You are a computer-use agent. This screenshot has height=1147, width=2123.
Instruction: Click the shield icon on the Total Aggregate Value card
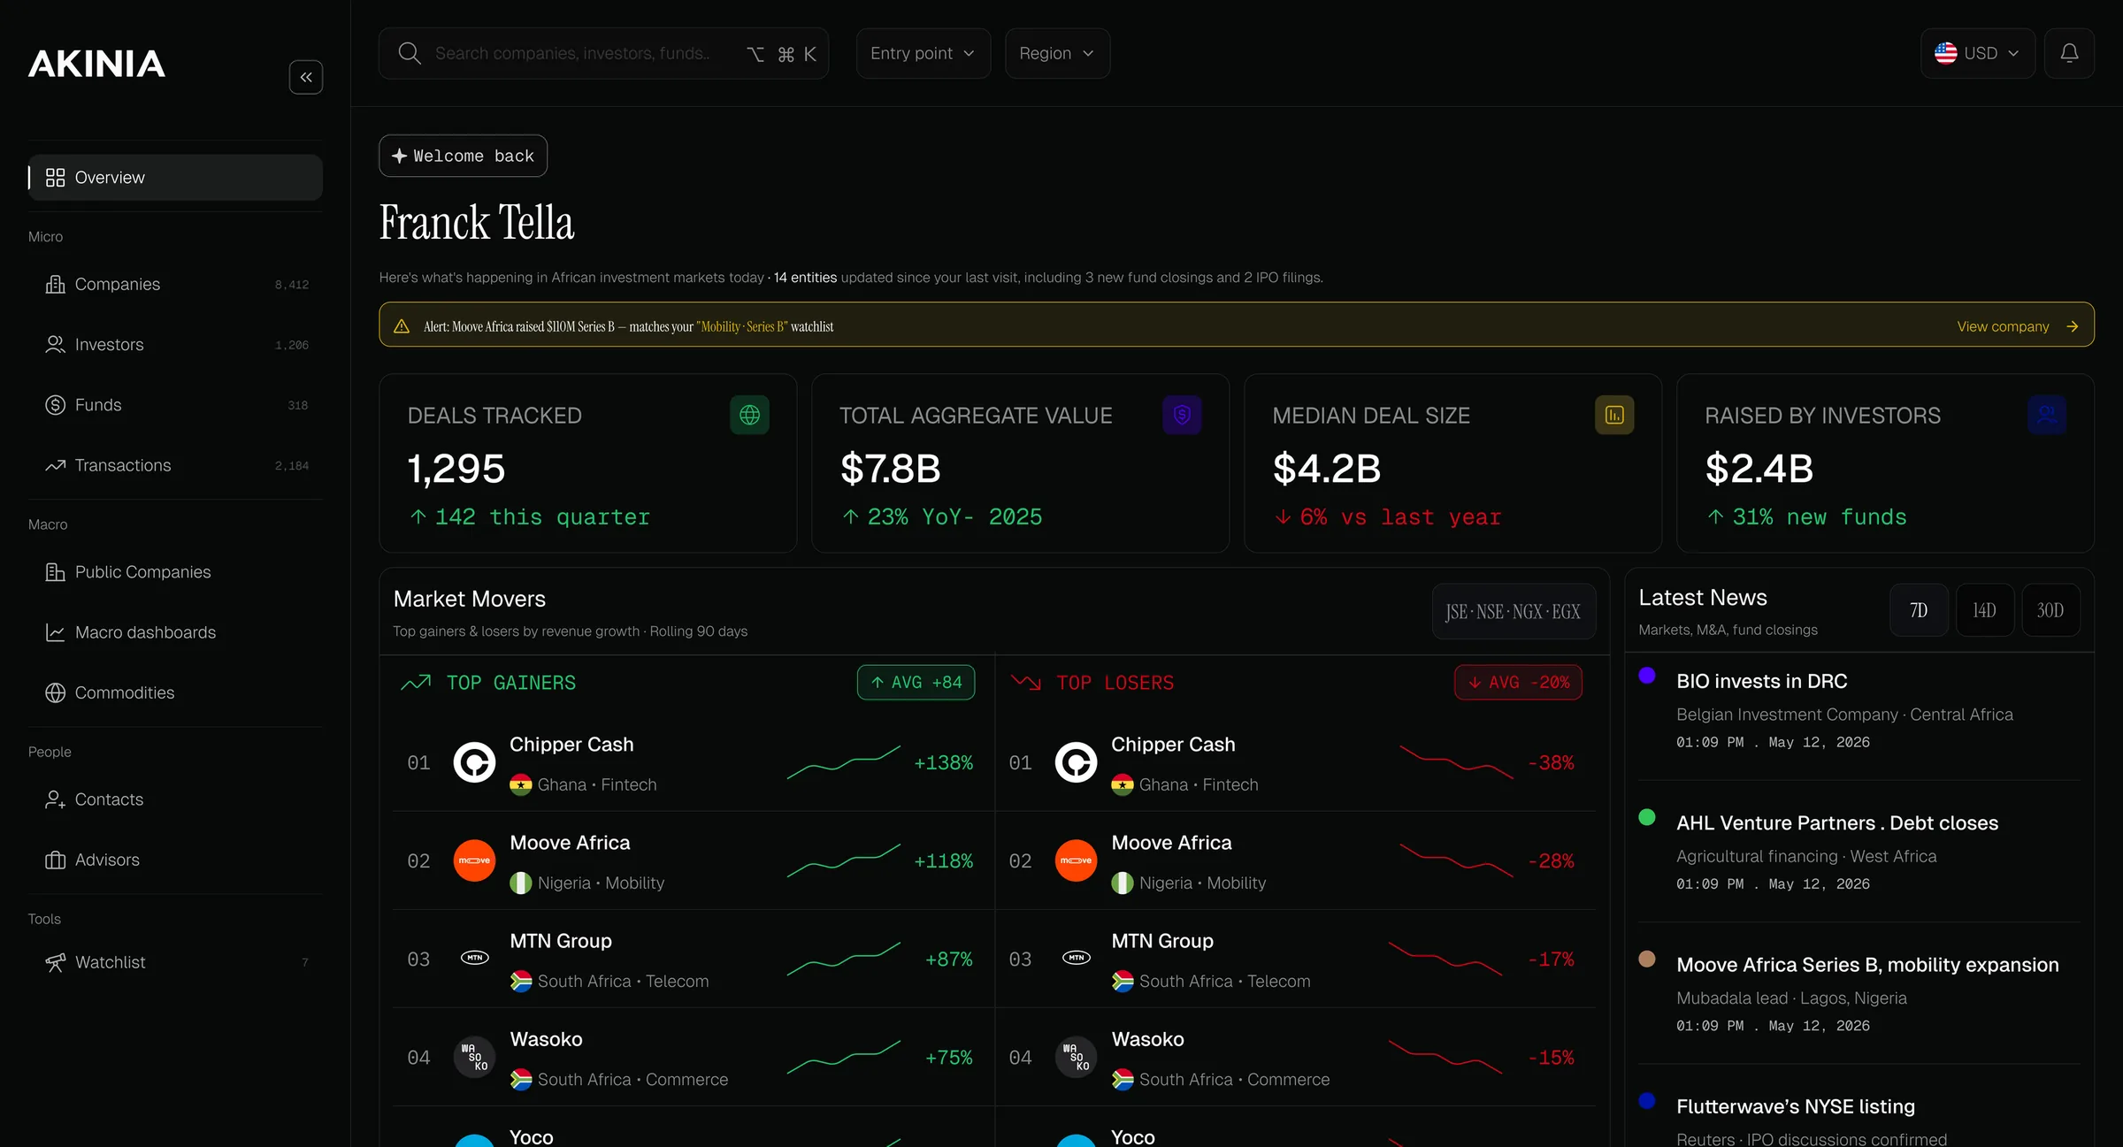click(x=1182, y=415)
